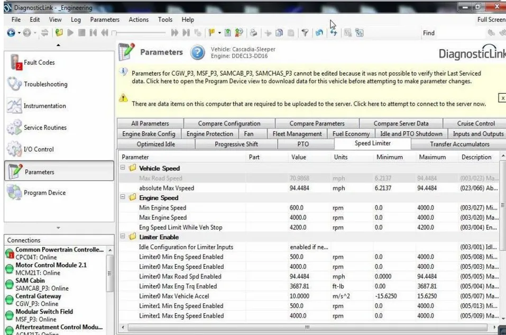This screenshot has height=335, width=506.
Task: Open the flag marker dropdown arrow
Action: [x=219, y=33]
